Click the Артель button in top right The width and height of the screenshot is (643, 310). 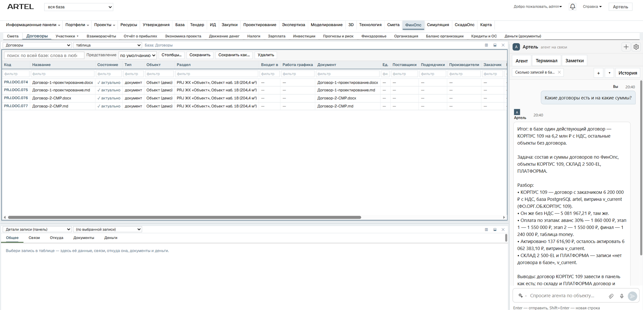coord(620,7)
